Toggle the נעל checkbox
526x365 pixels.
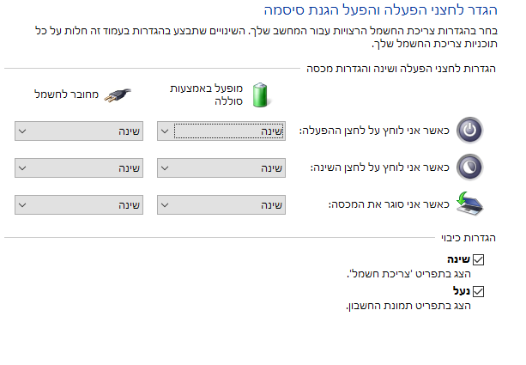[x=478, y=291]
